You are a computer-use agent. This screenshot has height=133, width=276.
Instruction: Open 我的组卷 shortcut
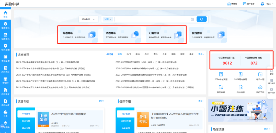click(x=241, y=89)
